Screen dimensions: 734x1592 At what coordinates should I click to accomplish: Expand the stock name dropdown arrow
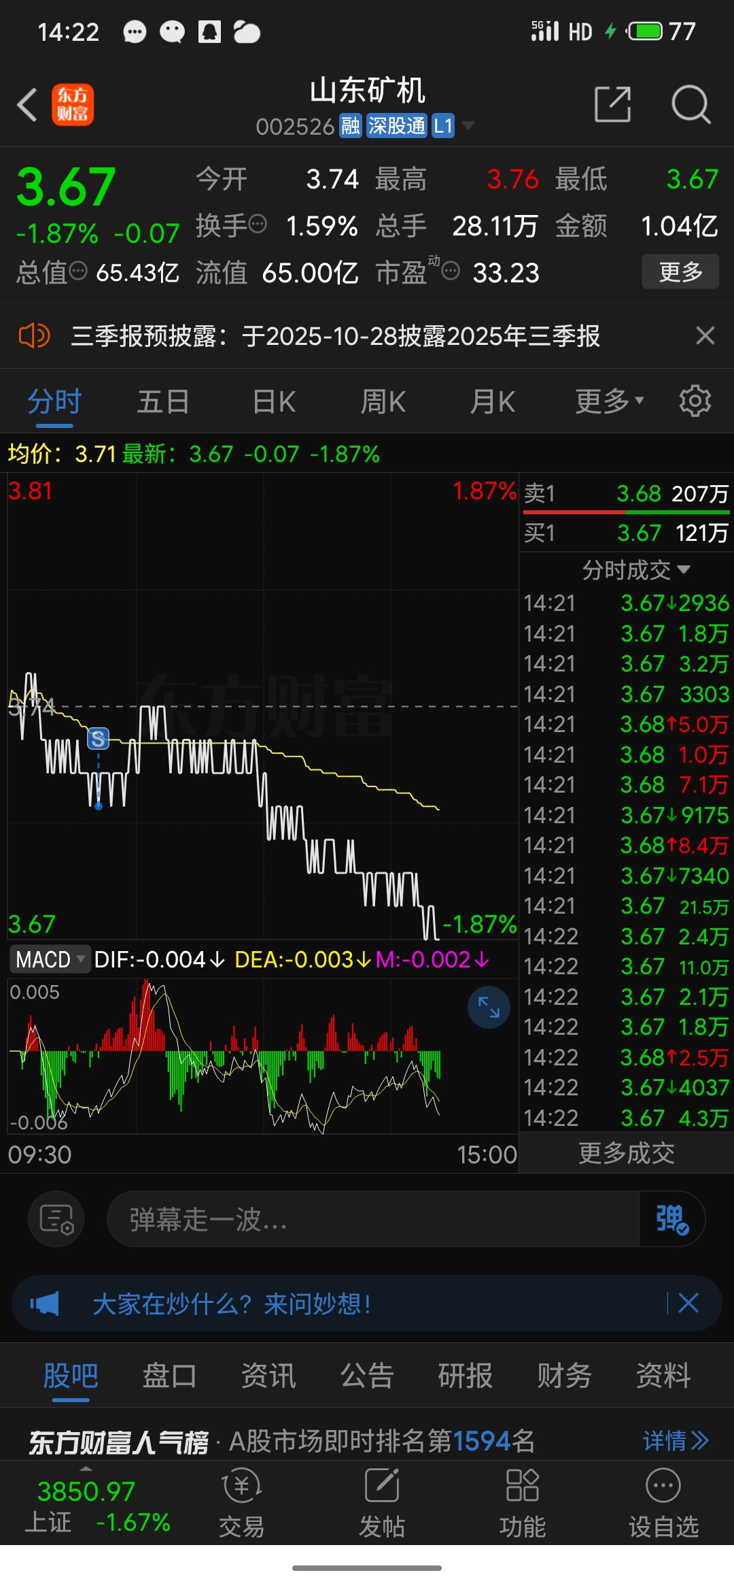[468, 126]
